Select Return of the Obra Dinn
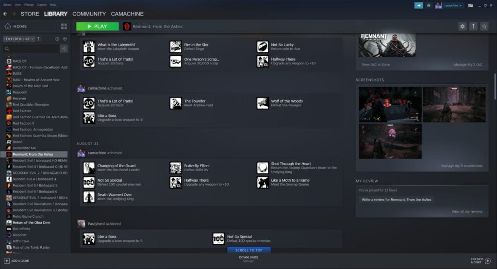Image resolution: width=497 pixels, height=269 pixels. pos(33,222)
